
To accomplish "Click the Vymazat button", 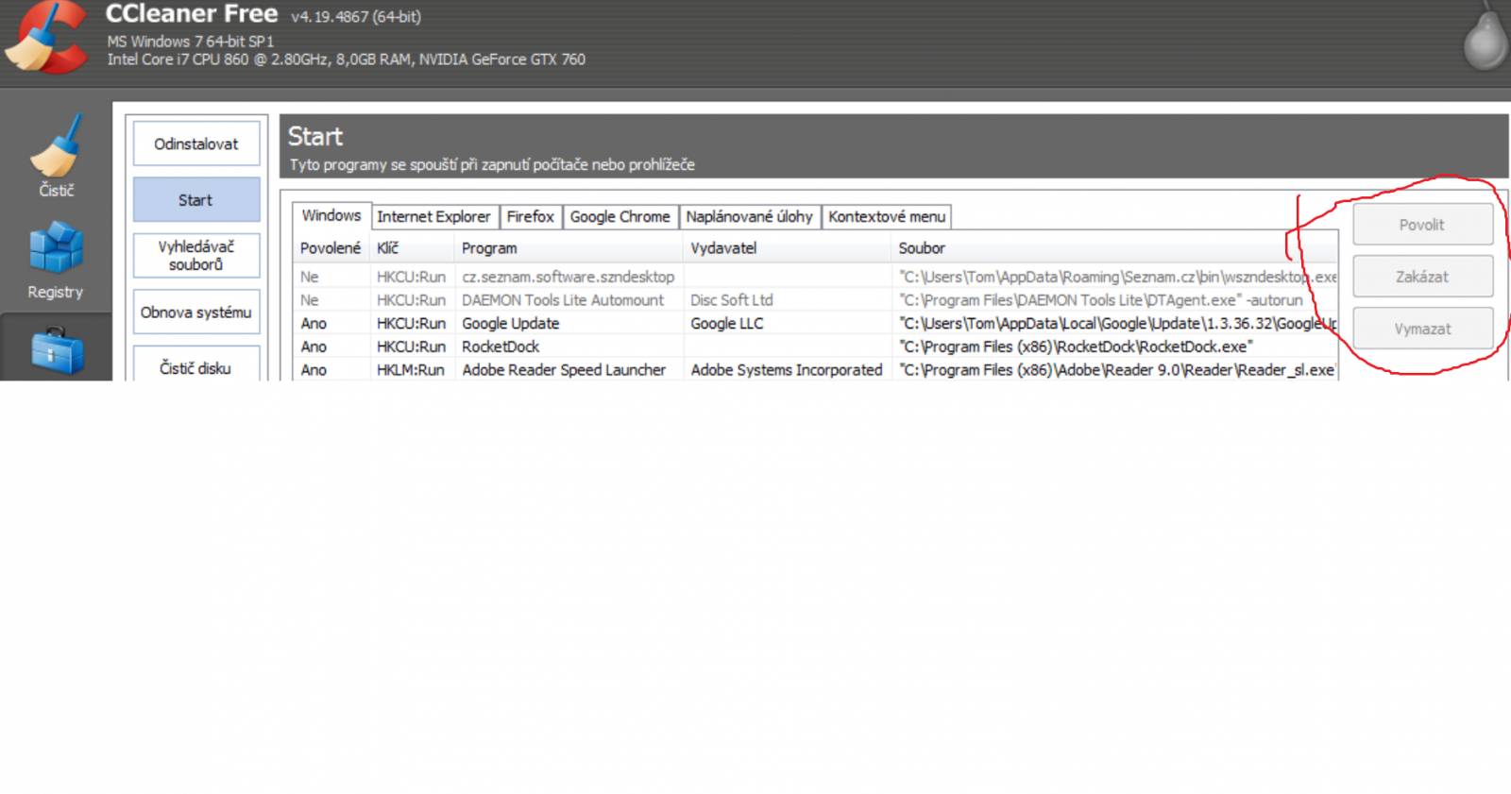I will [x=1423, y=329].
